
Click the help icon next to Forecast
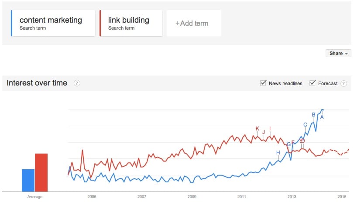click(x=344, y=83)
